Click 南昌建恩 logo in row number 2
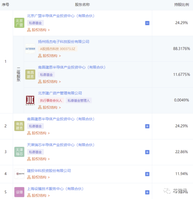The width and height of the screenshot is (193, 199). pos(19,126)
